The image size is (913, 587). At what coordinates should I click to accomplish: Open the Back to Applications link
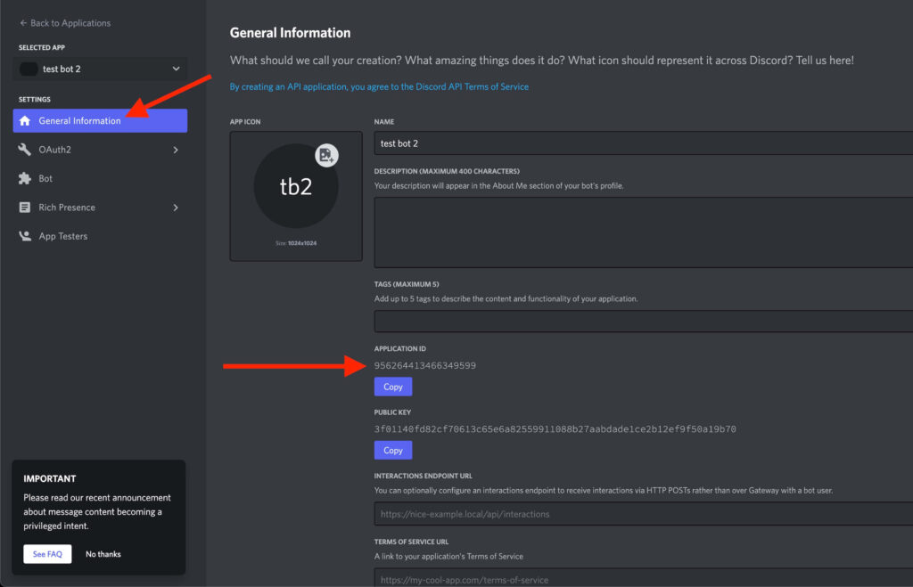[x=70, y=23]
